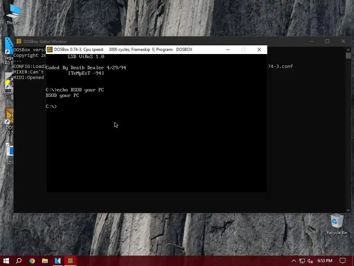Open the Recycle Bin desktop icon
Image resolution: width=354 pixels, height=266 pixels.
tap(337, 224)
